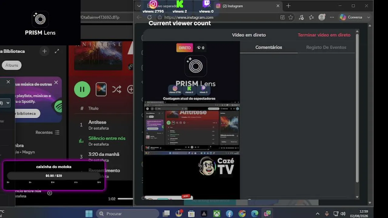Open the browser tab list chevron
This screenshot has height=218, width=388.
(139, 6)
